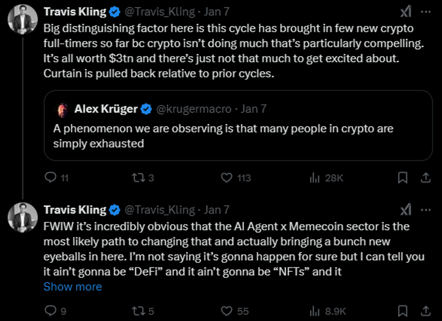The height and width of the screenshot is (321, 442).
Task: Open Grok icon on the second tweet
Action: (406, 209)
